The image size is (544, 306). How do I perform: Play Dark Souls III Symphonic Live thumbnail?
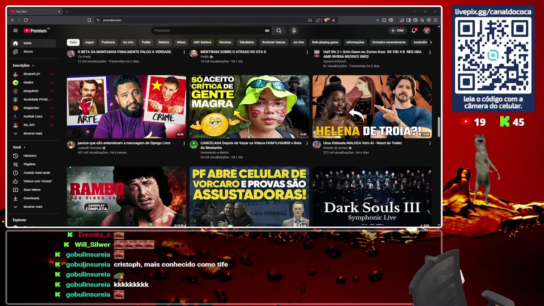pos(372,196)
